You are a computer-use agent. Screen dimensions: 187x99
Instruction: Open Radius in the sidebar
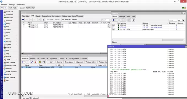(9, 57)
